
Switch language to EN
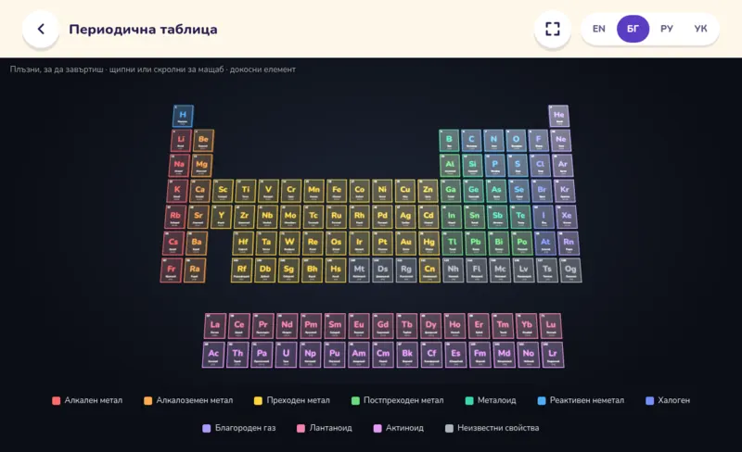point(598,29)
